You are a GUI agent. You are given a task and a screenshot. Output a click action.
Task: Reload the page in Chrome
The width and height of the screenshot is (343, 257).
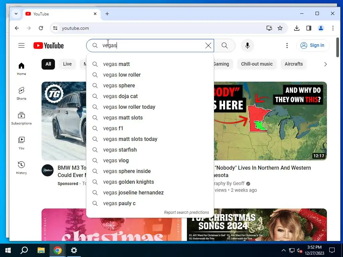(x=41, y=28)
